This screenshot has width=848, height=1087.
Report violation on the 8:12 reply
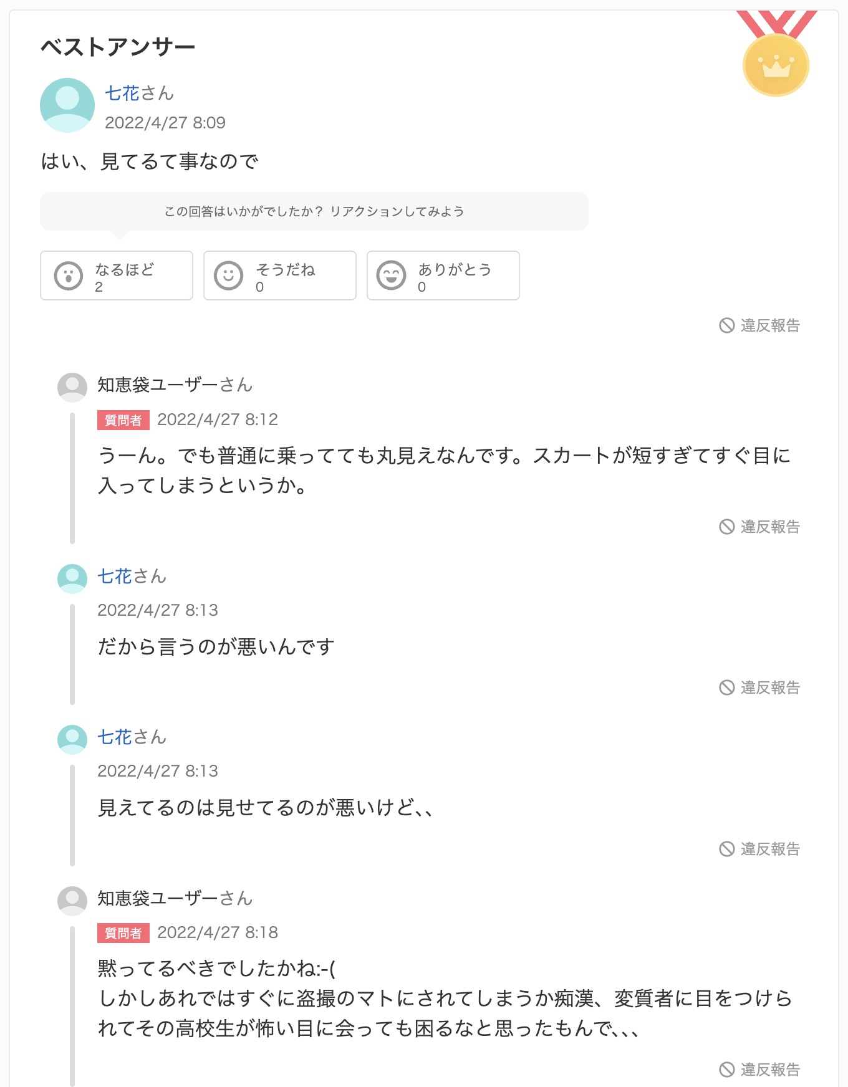759,527
